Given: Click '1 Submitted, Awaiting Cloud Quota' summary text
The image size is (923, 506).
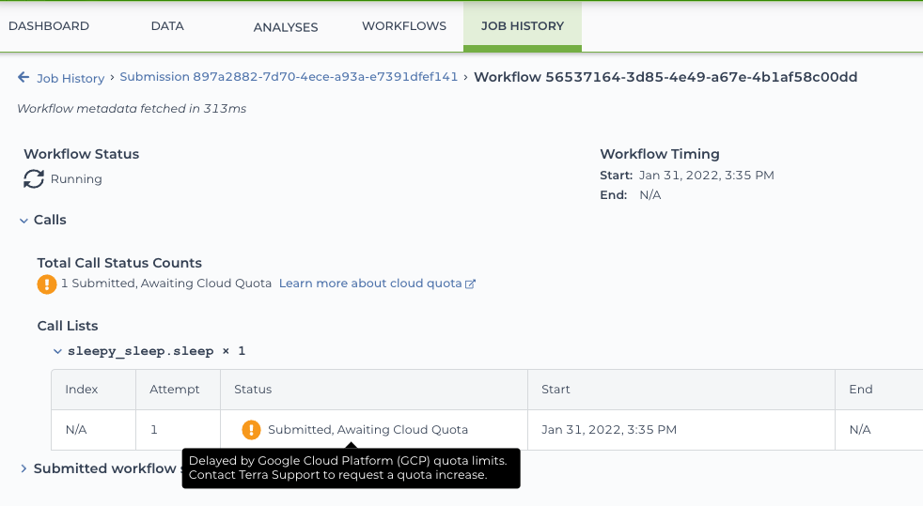Looking at the screenshot, I should (166, 284).
